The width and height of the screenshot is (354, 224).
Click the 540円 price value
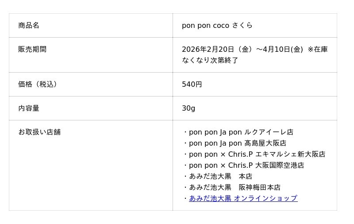pos(192,84)
